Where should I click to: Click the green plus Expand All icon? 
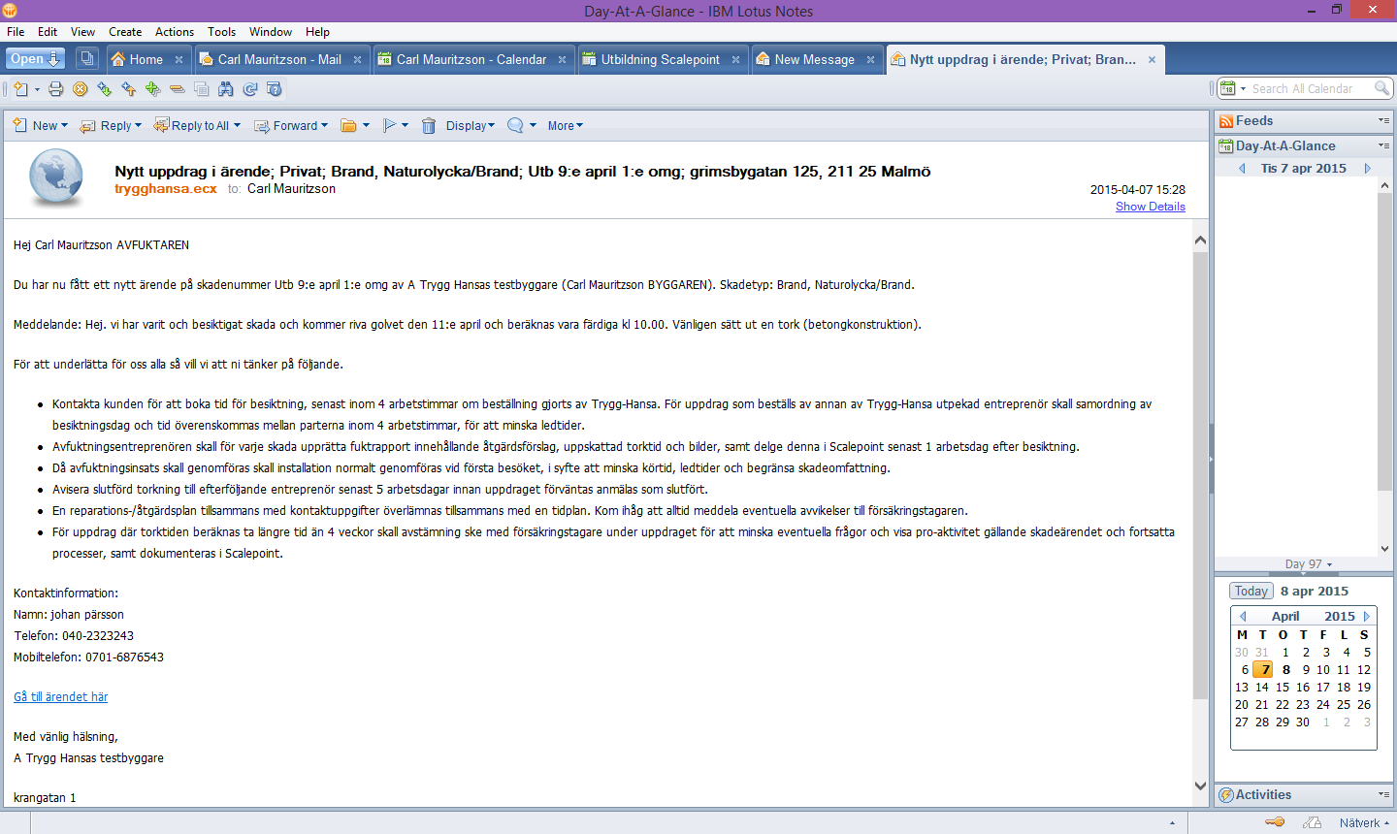pos(153,89)
